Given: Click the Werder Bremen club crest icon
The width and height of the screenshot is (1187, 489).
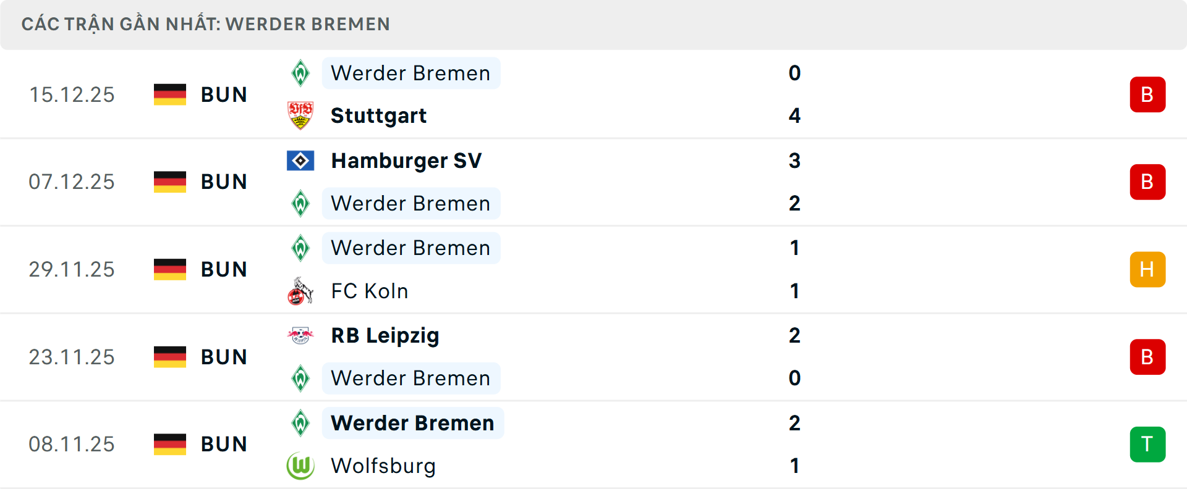Looking at the screenshot, I should 301,73.
